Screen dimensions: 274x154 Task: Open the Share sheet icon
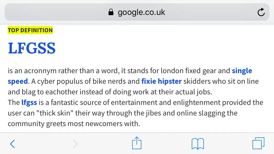(x=137, y=143)
